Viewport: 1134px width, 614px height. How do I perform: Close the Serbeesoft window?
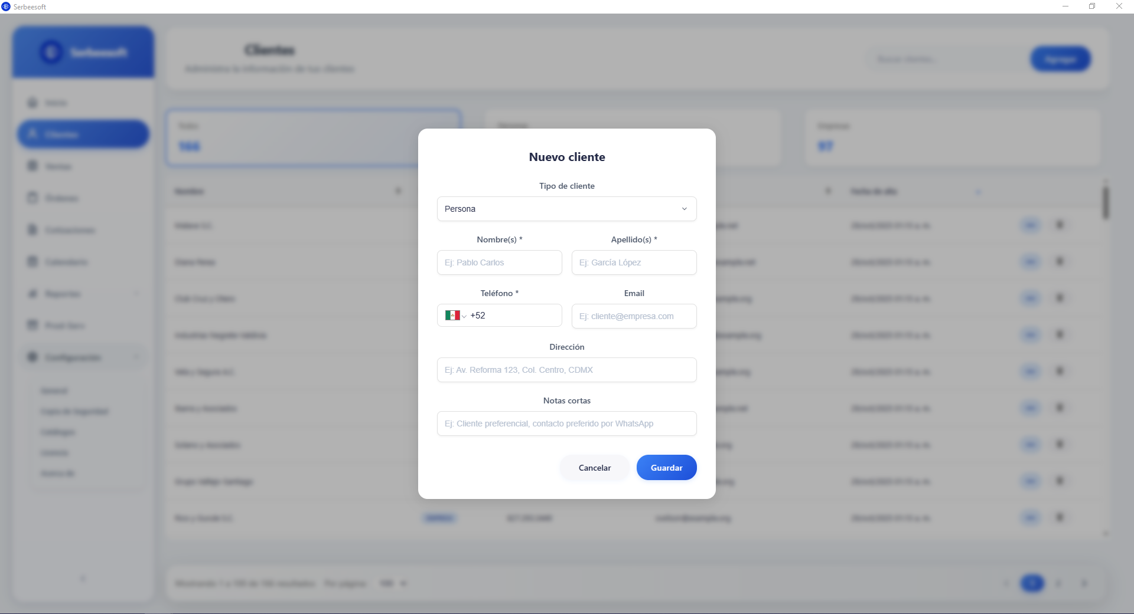[1119, 6]
